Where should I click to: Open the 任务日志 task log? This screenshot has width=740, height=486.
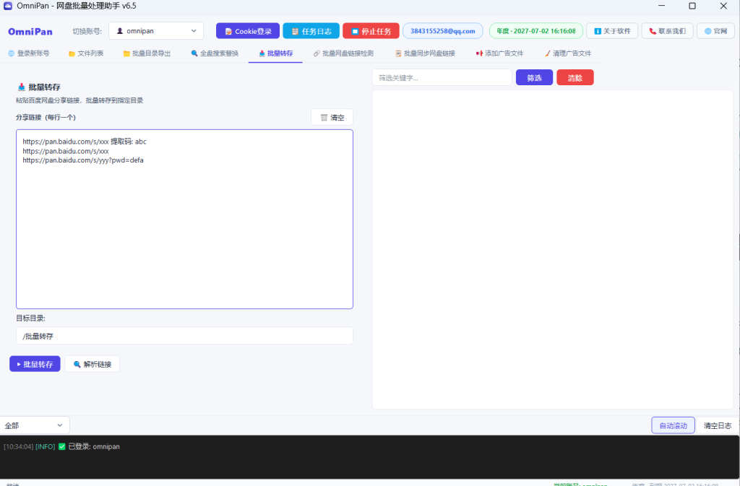pyautogui.click(x=311, y=31)
